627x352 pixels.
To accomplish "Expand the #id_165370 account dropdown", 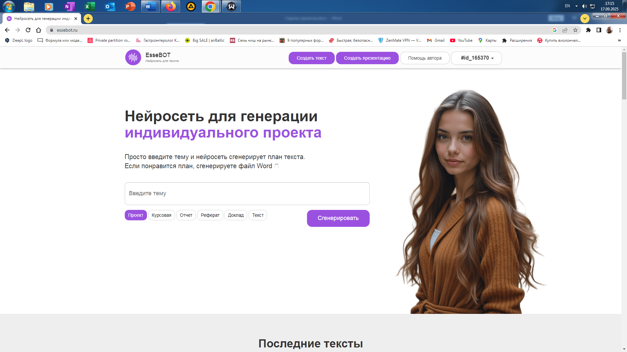I will 476,58.
